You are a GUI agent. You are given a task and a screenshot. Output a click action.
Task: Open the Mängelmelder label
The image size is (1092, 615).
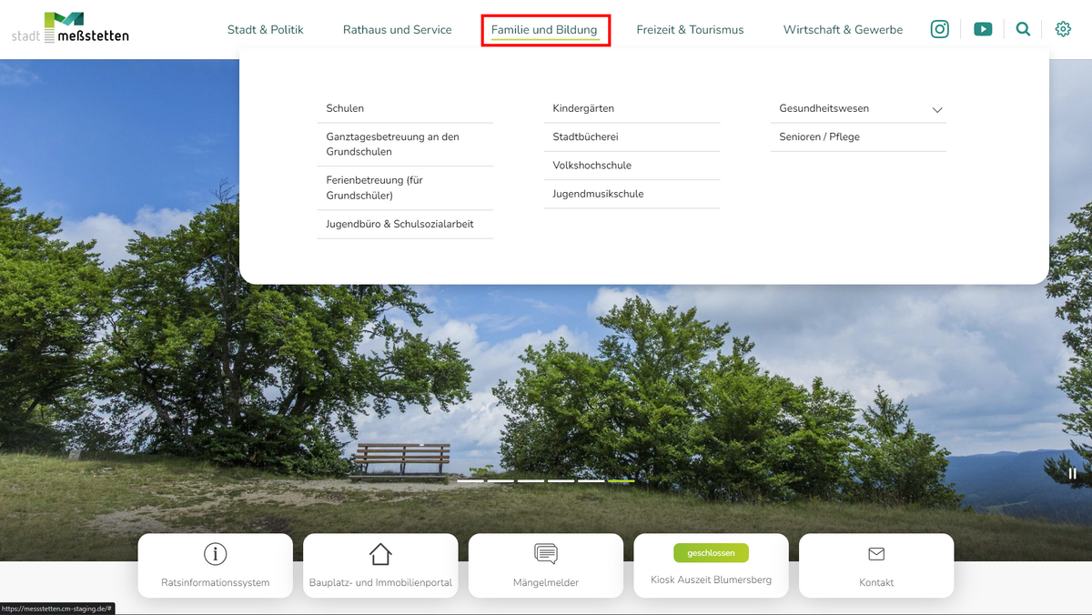point(546,582)
